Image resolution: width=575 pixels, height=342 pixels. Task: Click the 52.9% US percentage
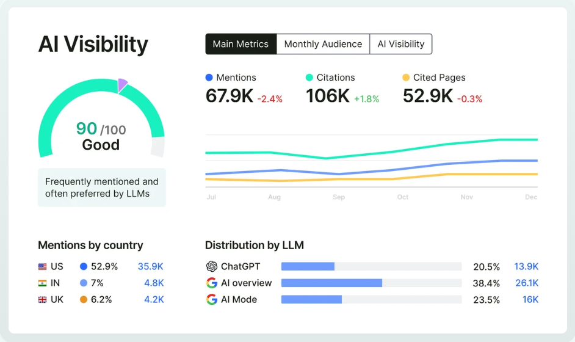pyautogui.click(x=104, y=266)
